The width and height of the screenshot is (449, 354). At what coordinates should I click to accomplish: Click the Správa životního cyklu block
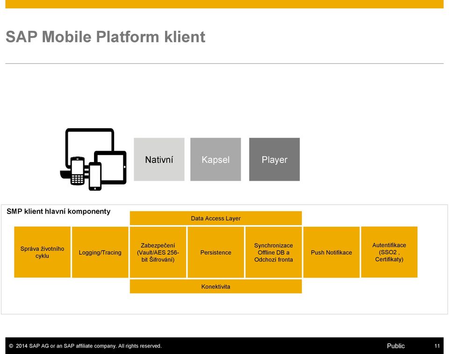[x=43, y=252]
